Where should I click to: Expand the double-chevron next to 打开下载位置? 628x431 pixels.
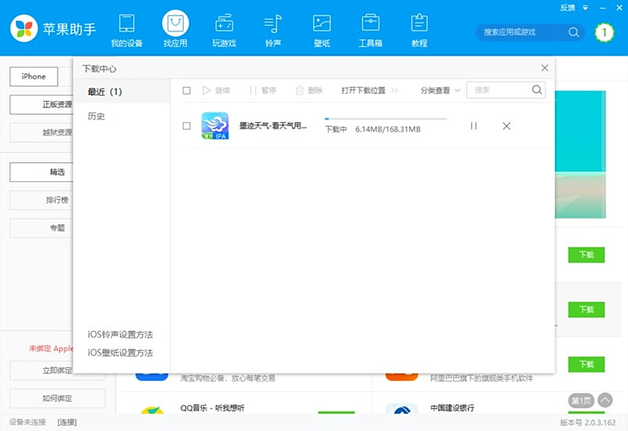(395, 91)
